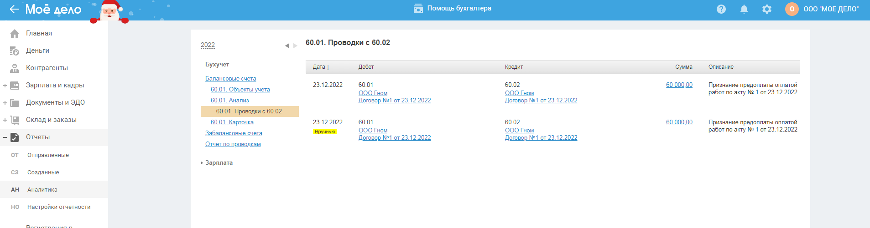The height and width of the screenshot is (228, 870).
Task: Open notifications bell icon
Action: [x=744, y=9]
